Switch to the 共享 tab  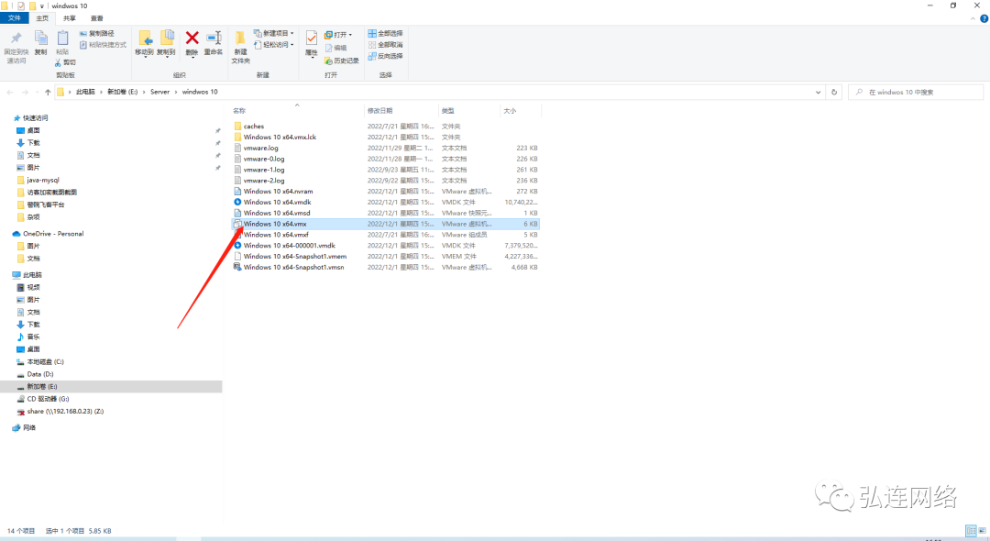click(x=70, y=18)
